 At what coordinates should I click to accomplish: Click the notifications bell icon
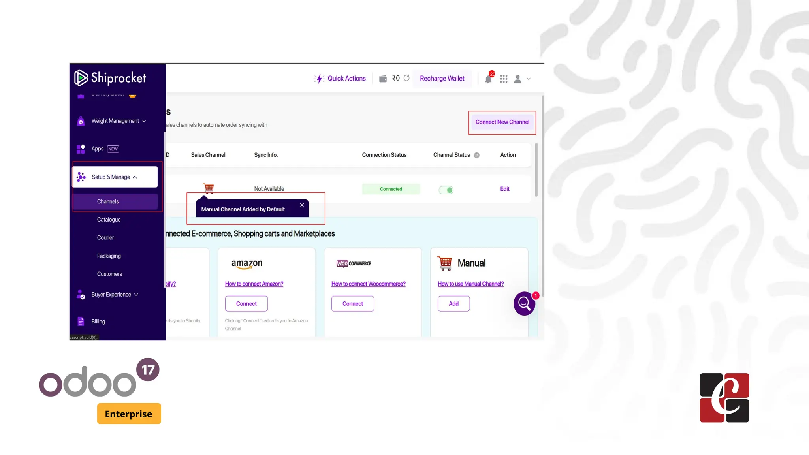tap(488, 79)
